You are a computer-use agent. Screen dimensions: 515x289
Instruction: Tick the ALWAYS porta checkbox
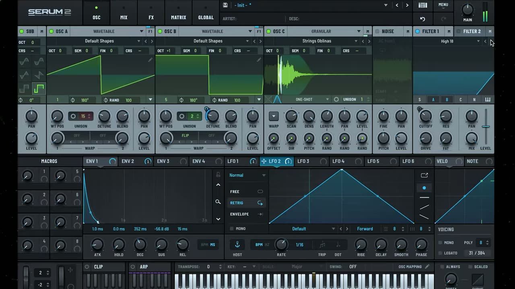pos(442,267)
